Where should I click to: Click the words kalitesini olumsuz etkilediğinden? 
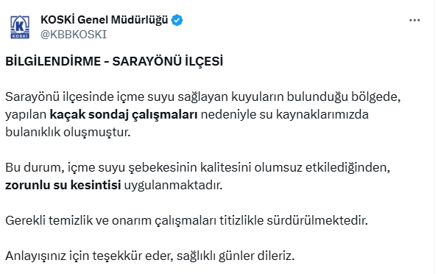click(x=295, y=168)
